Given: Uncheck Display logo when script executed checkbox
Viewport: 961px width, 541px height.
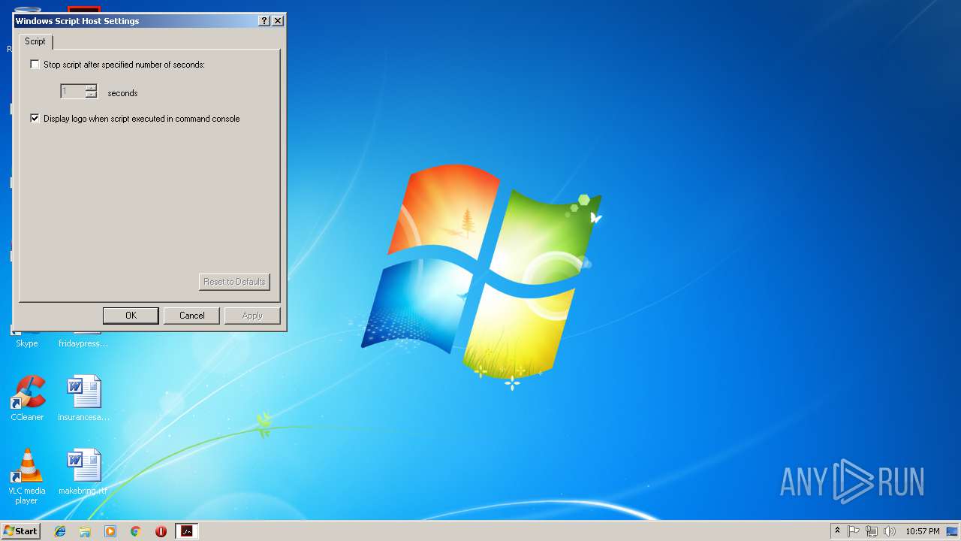Looking at the screenshot, I should tap(35, 119).
